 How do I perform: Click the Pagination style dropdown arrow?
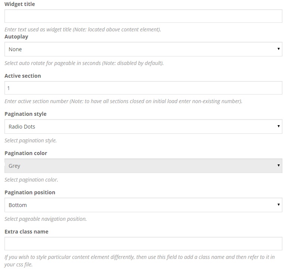pyautogui.click(x=279, y=127)
